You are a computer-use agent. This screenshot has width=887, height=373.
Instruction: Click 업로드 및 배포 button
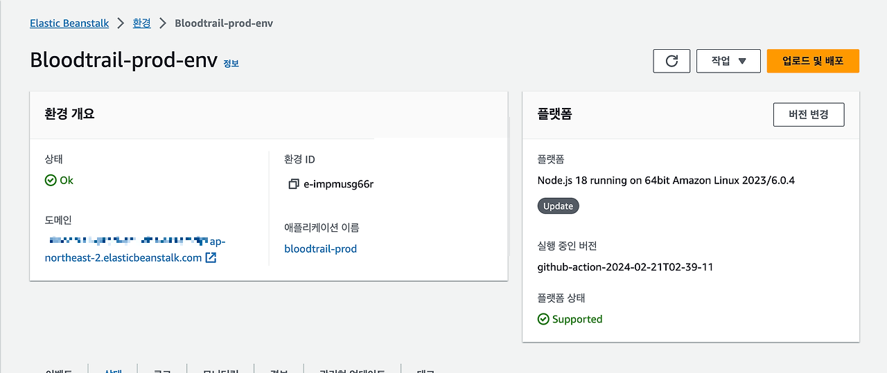click(x=813, y=61)
